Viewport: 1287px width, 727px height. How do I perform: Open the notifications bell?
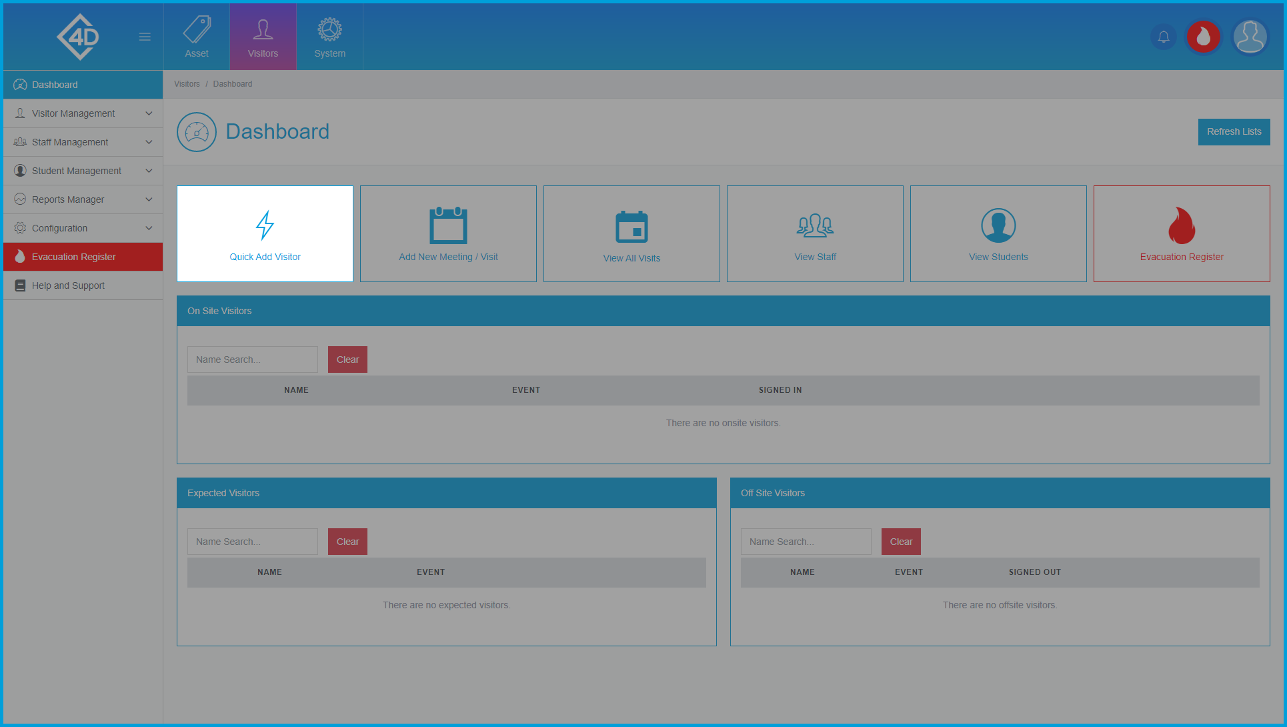point(1164,37)
